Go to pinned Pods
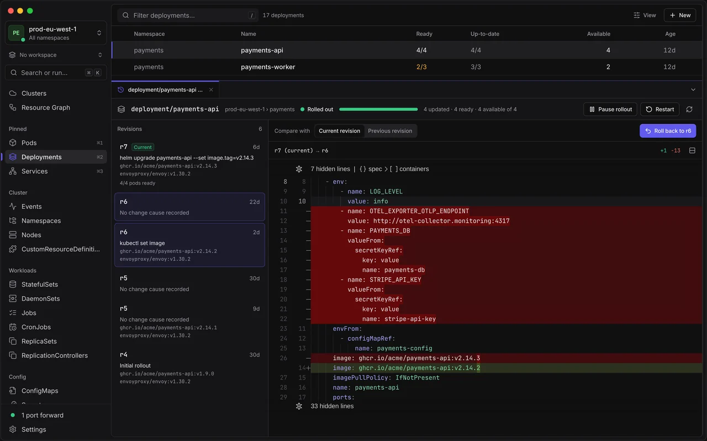Screen dimensions: 707x441 point(56,143)
